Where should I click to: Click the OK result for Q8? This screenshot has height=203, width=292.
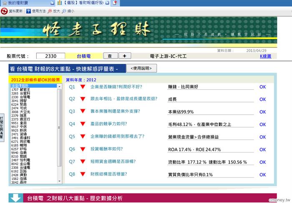(262, 175)
